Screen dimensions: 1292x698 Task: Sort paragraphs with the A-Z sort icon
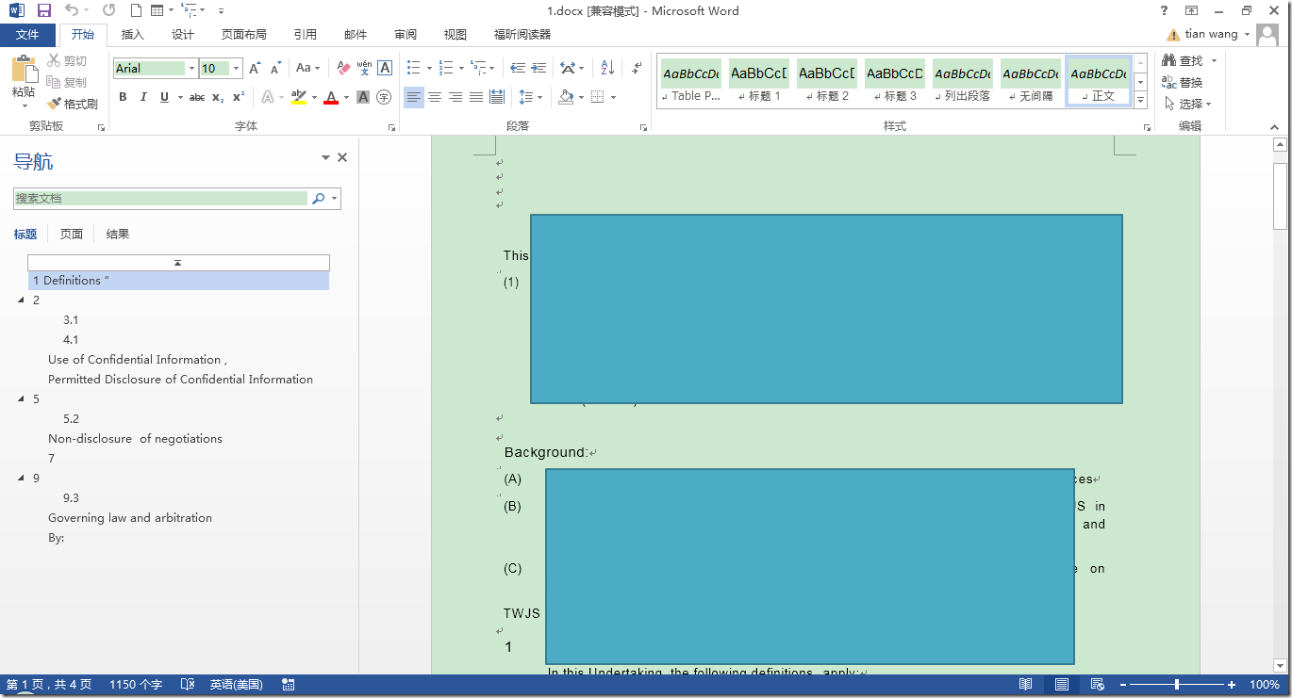click(x=607, y=68)
